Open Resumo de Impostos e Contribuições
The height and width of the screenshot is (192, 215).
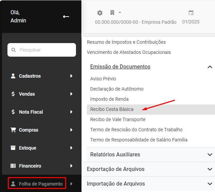(x=126, y=42)
